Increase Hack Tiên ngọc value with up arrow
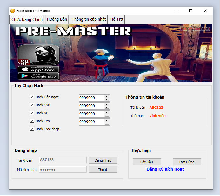Image resolution: width=220 pixels, height=196 pixels. pyautogui.click(x=107, y=97)
